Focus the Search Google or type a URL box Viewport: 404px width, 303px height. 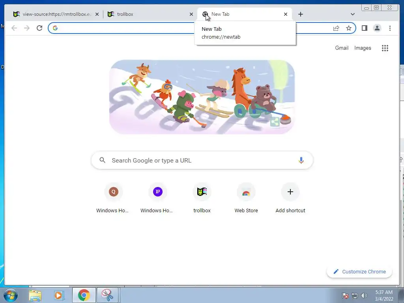(x=202, y=160)
